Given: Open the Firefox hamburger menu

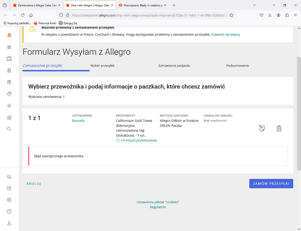Looking at the screenshot, I should pos(296,15).
